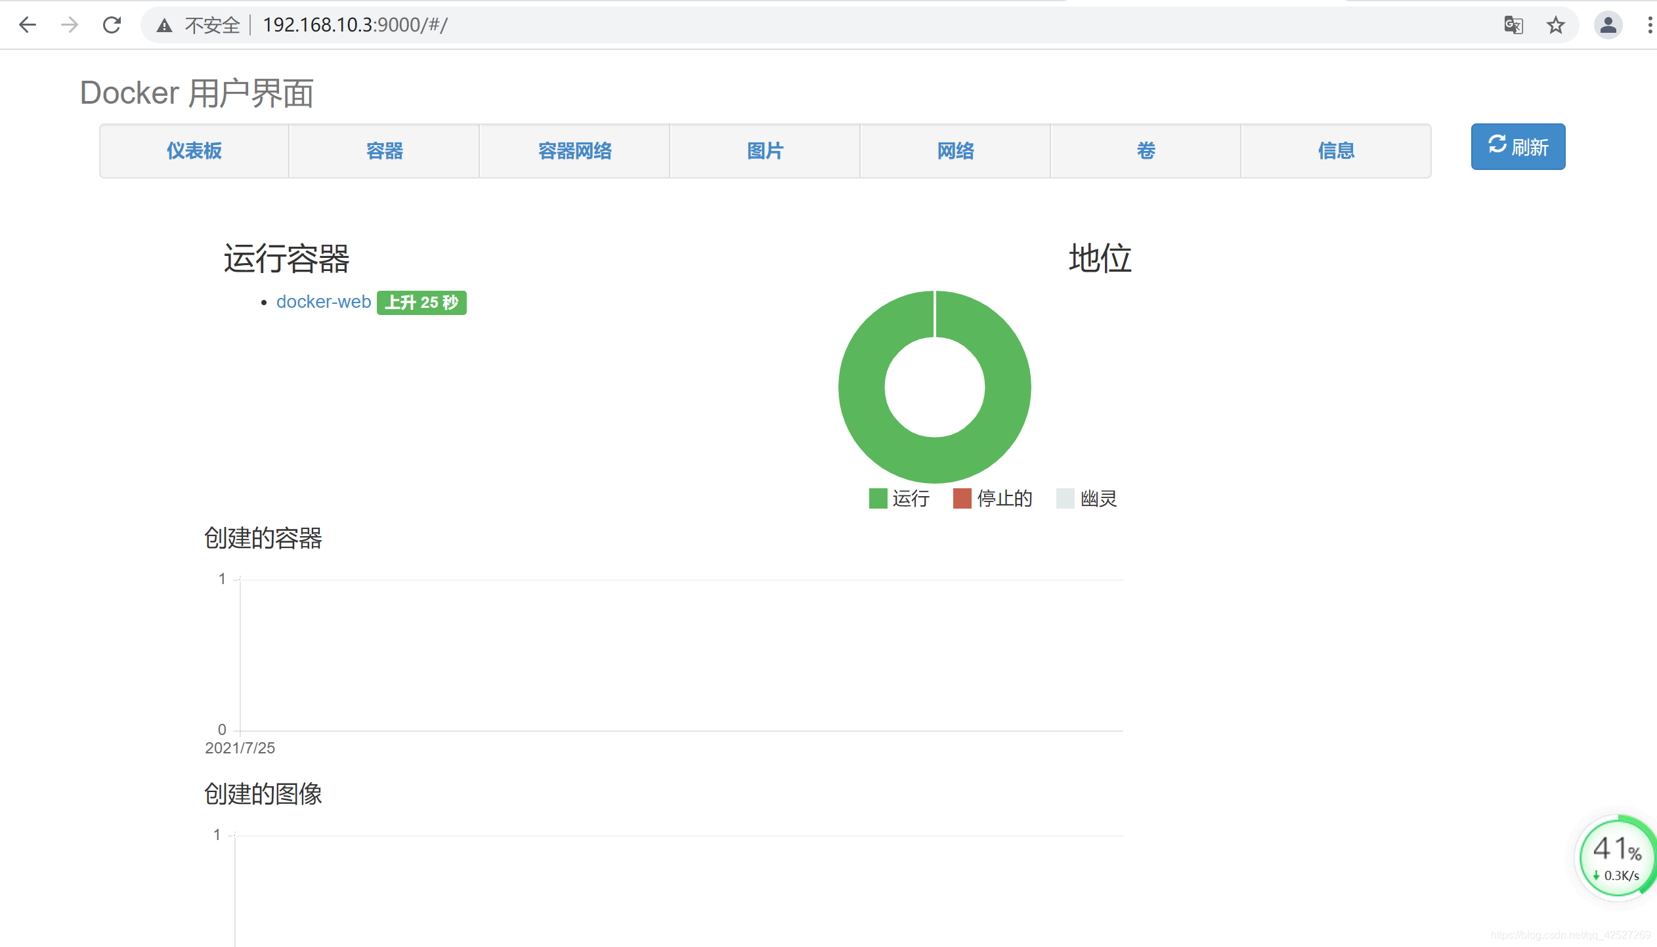Switch to the 图片 images tab

tap(765, 151)
